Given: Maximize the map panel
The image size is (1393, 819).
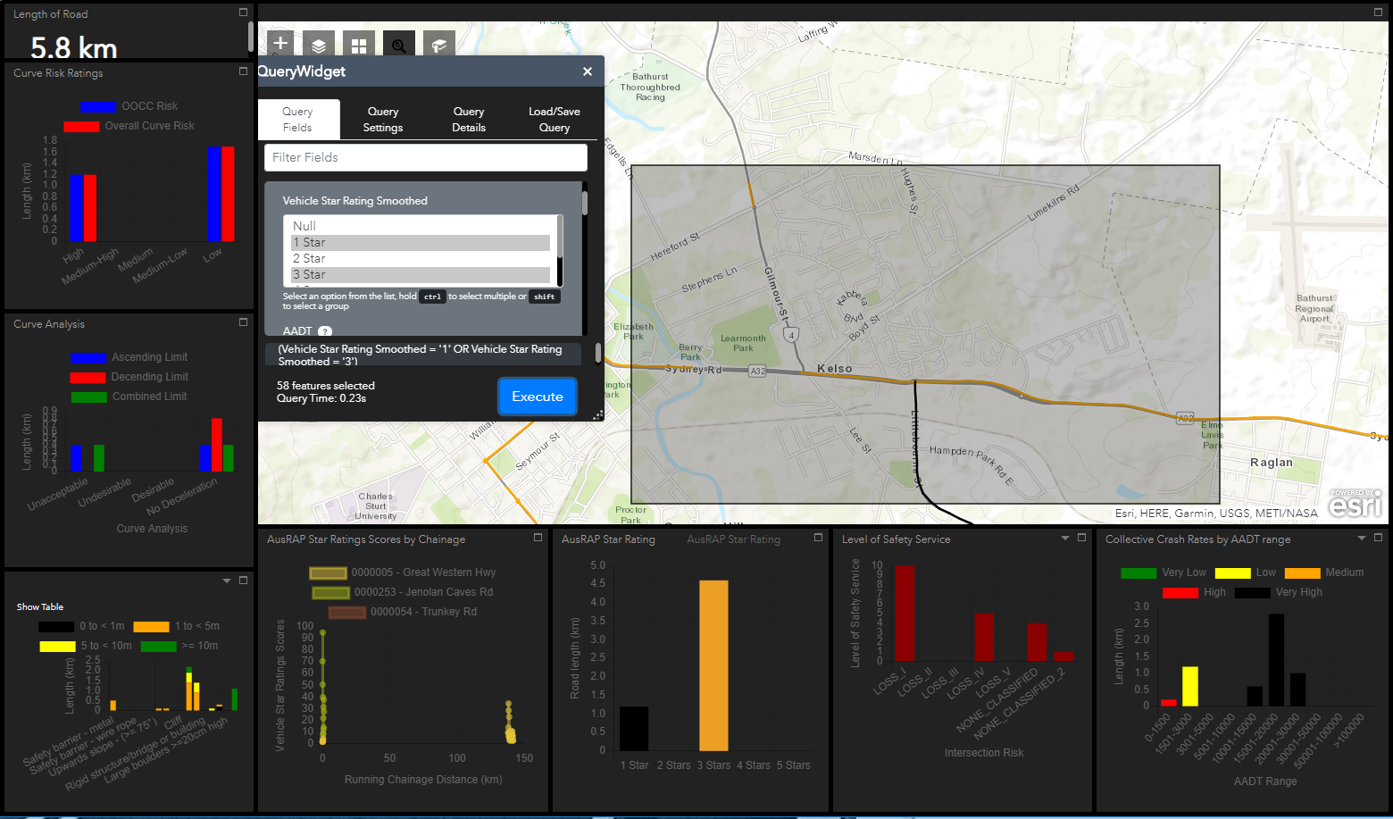Looking at the screenshot, I should tap(1378, 13).
